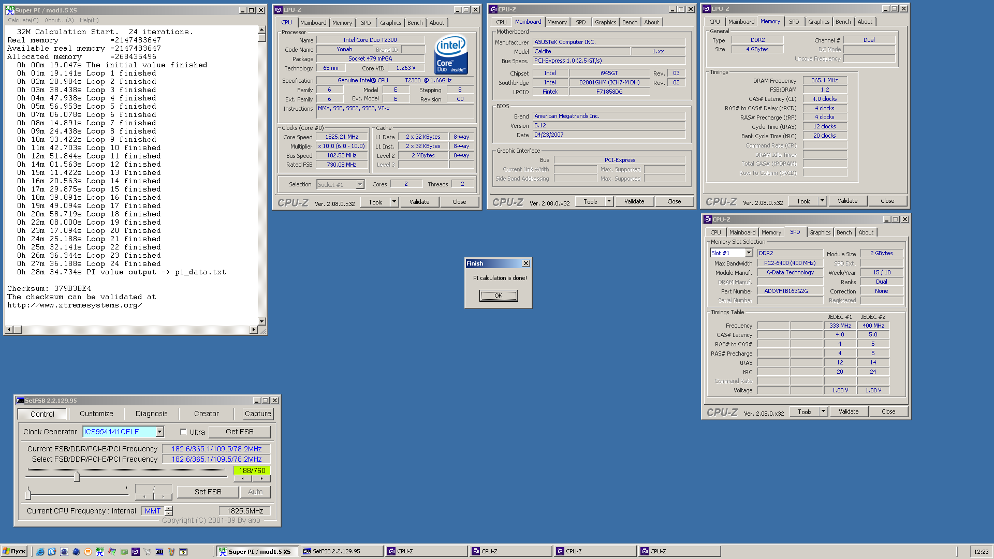The image size is (994, 559).
Task: Click the green card icon in quick launch
Action: [x=124, y=552]
